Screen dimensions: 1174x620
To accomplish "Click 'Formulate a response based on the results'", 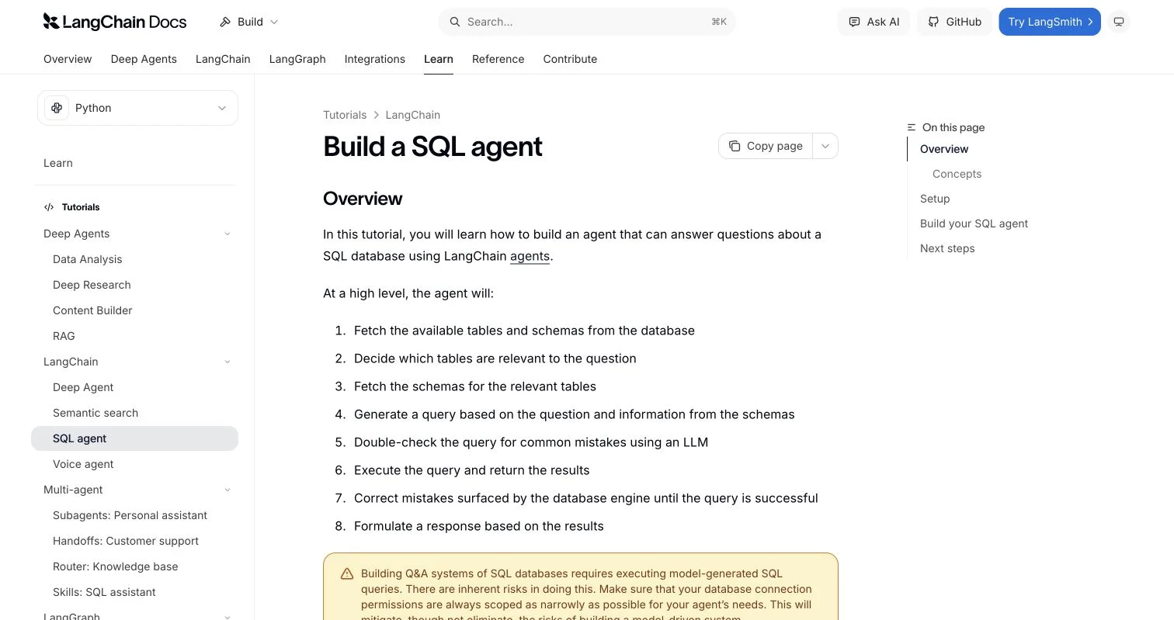I will pos(479,526).
